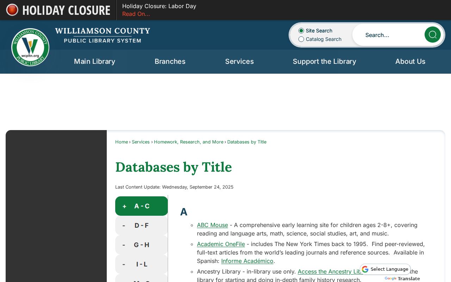Image resolution: width=451 pixels, height=282 pixels.
Task: Open the Support the Library menu
Action: [x=324, y=61]
